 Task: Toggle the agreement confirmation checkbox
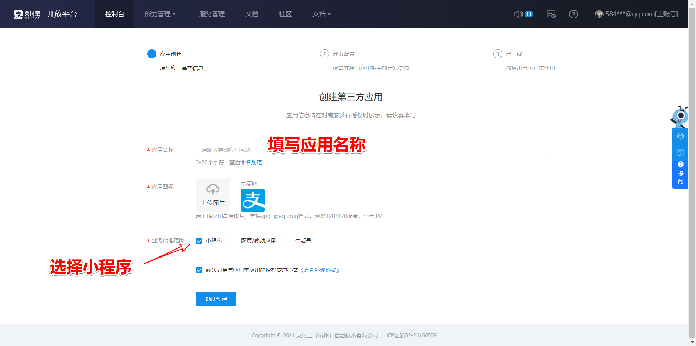(199, 270)
